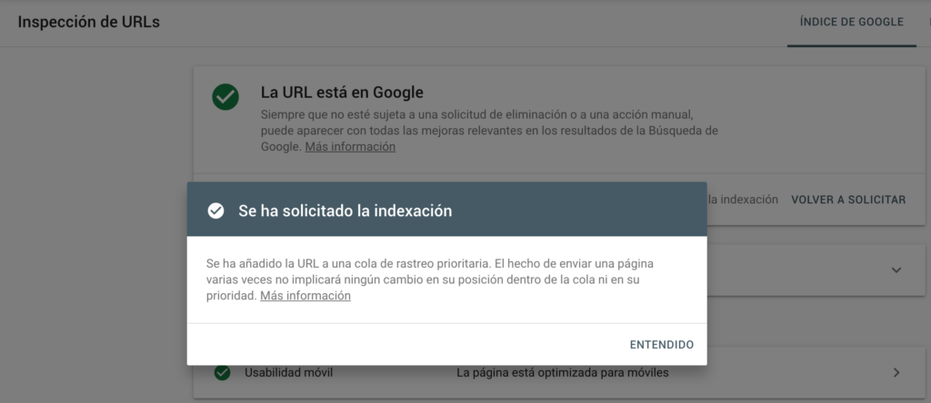The width and height of the screenshot is (931, 403).
Task: Click the 'La URL está en Google' heading
Action: pos(342,93)
